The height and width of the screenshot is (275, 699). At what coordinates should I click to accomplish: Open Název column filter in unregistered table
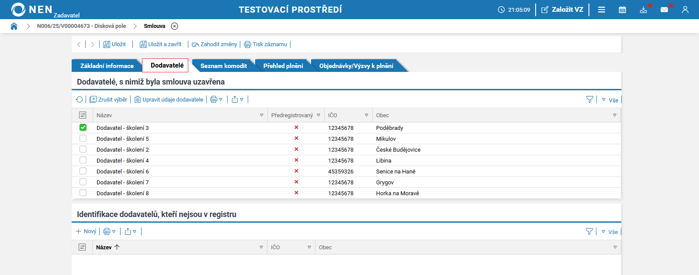pyautogui.click(x=261, y=247)
